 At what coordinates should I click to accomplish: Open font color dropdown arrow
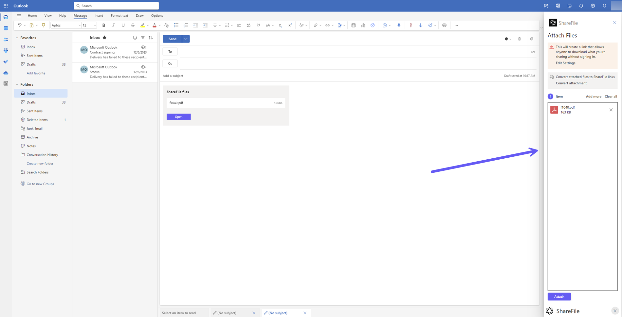coord(159,26)
